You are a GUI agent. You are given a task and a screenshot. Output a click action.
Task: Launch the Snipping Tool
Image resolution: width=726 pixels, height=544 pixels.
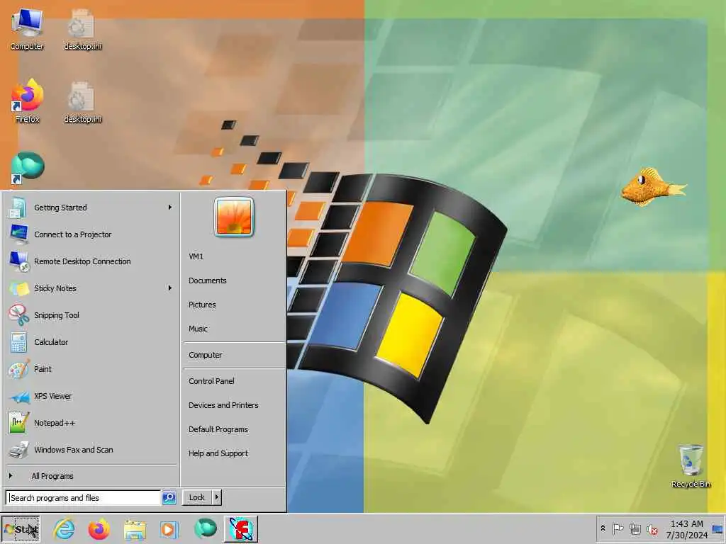coord(91,315)
